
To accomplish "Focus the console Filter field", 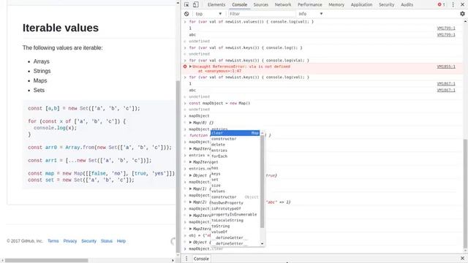I will click(x=262, y=14).
